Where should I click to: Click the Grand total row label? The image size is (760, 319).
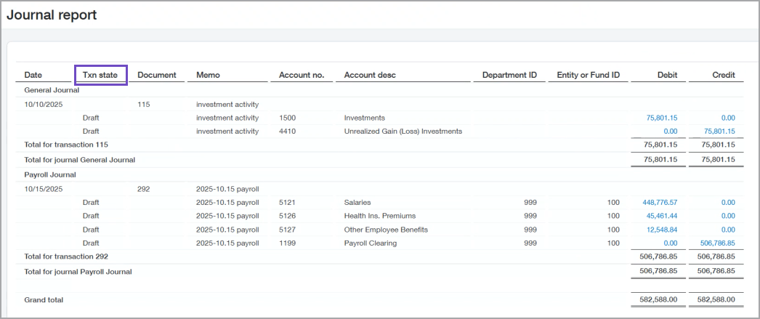[44, 300]
